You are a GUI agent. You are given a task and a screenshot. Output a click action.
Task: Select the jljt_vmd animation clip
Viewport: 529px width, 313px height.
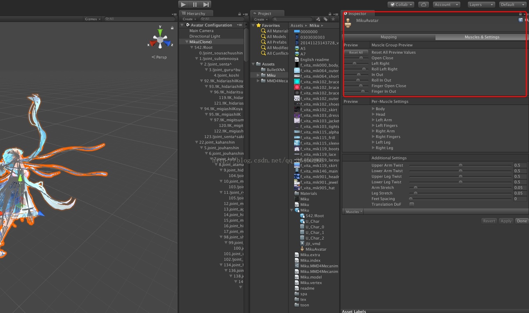pyautogui.click(x=310, y=244)
